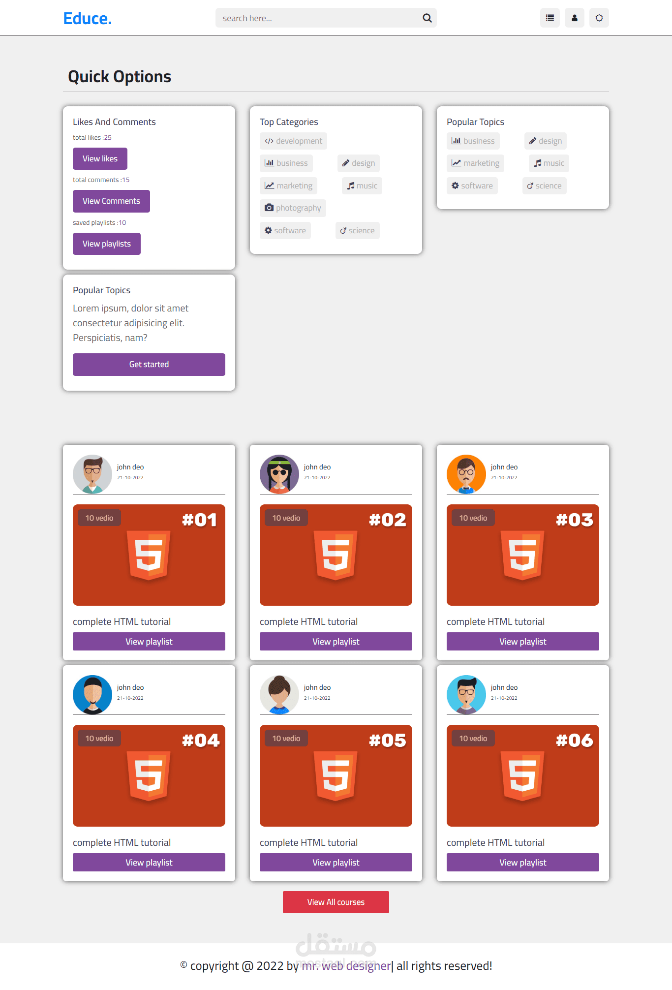The width and height of the screenshot is (672, 990).
Task: Click View playlist under course #01
Action: [x=149, y=642]
